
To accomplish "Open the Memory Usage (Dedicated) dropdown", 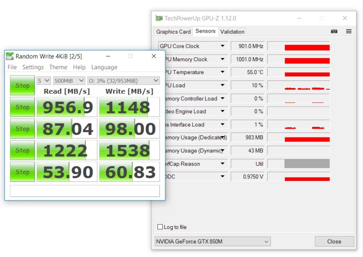I will tap(223, 137).
